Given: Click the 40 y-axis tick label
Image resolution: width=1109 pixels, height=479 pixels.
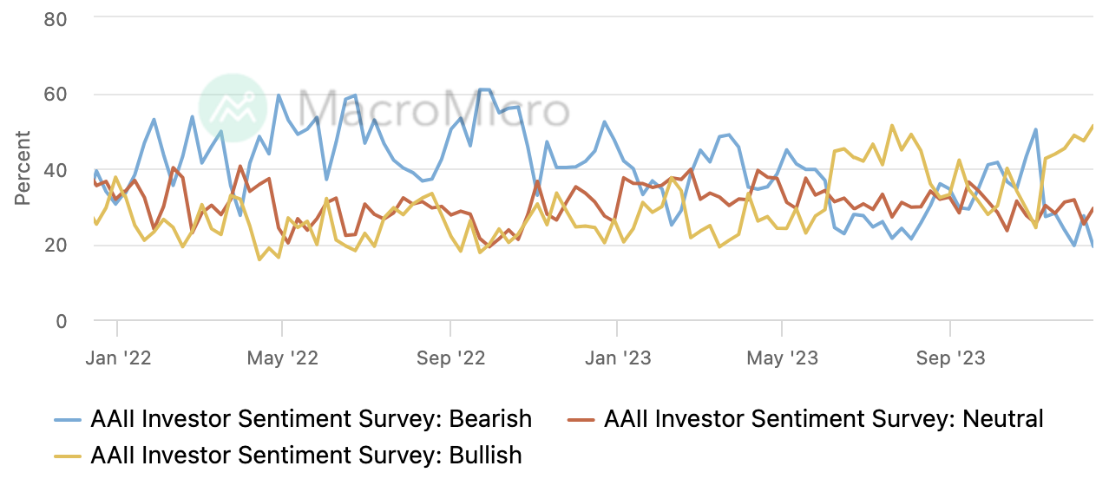Looking at the screenshot, I should pyautogui.click(x=56, y=169).
